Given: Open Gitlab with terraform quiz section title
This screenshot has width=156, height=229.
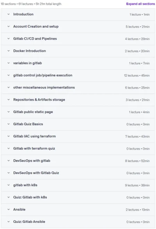Looking at the screenshot, I should 34,148.
